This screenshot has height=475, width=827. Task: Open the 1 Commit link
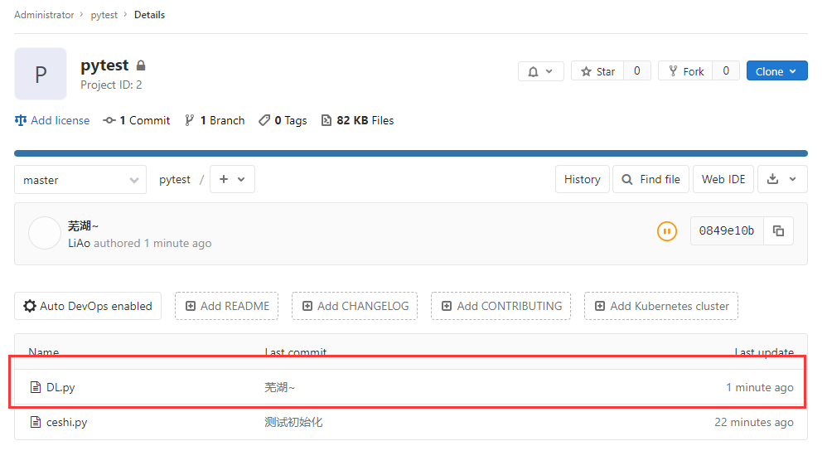pyautogui.click(x=137, y=120)
